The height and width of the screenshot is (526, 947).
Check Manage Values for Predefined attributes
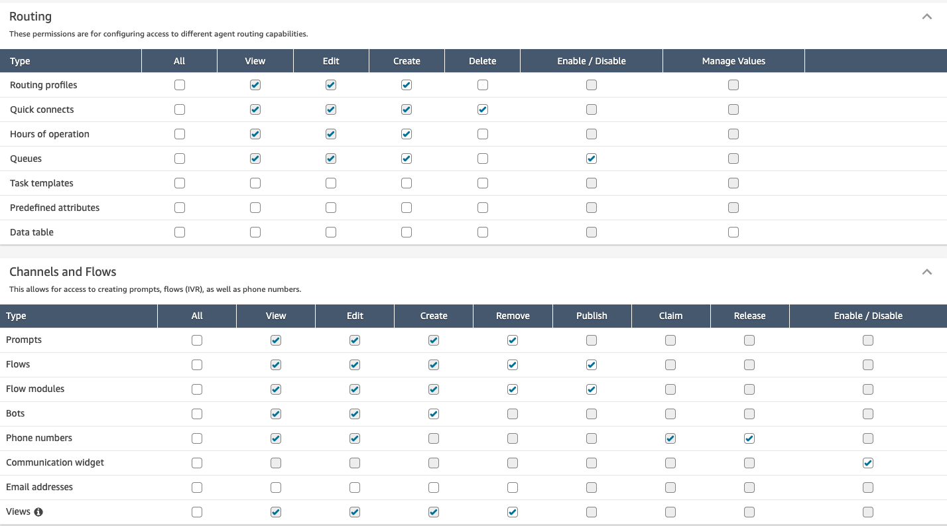[733, 208]
